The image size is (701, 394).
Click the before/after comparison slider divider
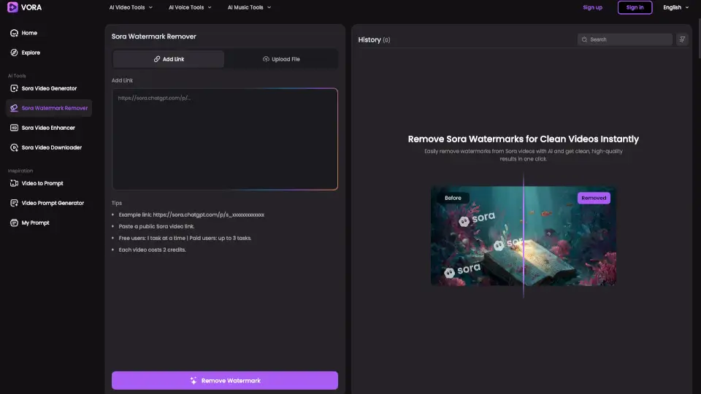[x=524, y=236]
